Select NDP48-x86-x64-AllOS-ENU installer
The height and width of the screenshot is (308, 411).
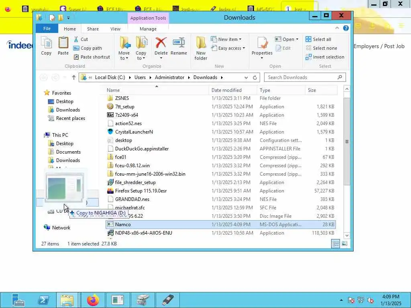(x=220, y=233)
